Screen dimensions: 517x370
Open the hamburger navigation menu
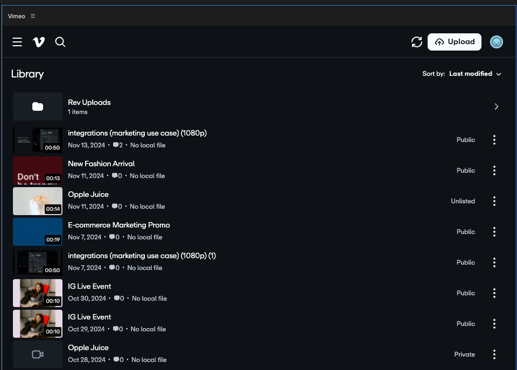(17, 42)
